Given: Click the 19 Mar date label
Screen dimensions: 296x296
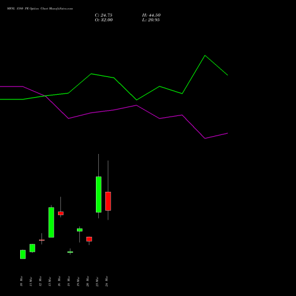Looking at the screenshot, I should coord(78,281).
